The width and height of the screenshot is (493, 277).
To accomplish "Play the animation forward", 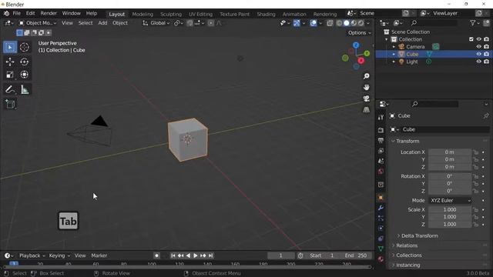I will [195, 255].
